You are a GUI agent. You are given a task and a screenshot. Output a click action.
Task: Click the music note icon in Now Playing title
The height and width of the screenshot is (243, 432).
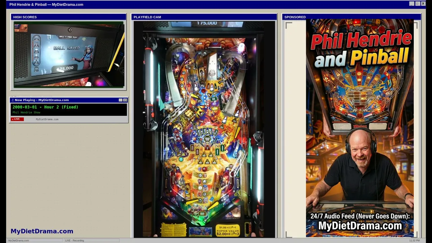point(12,100)
